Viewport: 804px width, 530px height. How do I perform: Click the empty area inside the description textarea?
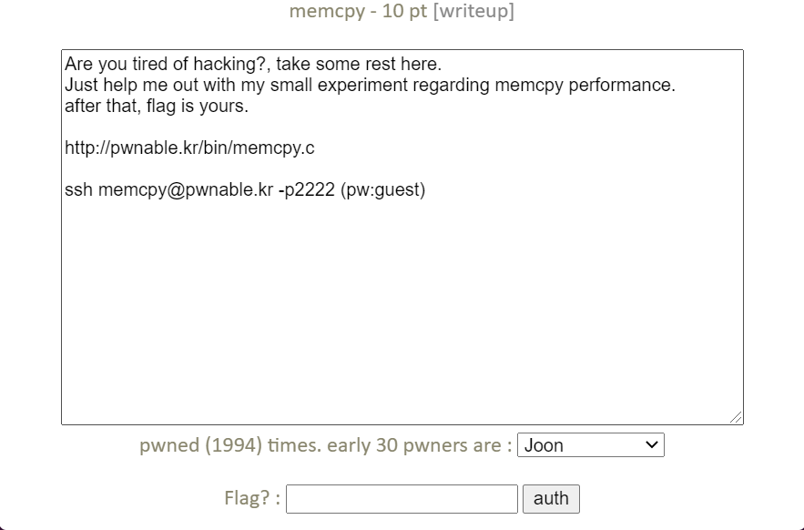point(402,308)
